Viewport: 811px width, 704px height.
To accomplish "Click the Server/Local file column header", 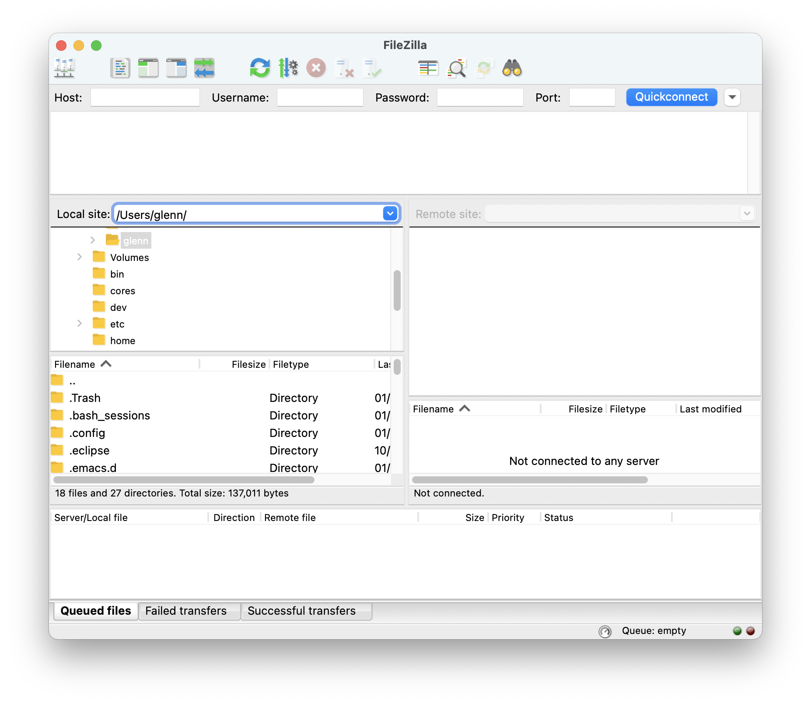I will (x=129, y=517).
